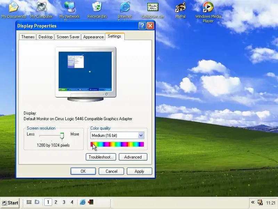Click the taskbar clock showing 11:21
Screen dimensions: 278x209
[271, 203]
